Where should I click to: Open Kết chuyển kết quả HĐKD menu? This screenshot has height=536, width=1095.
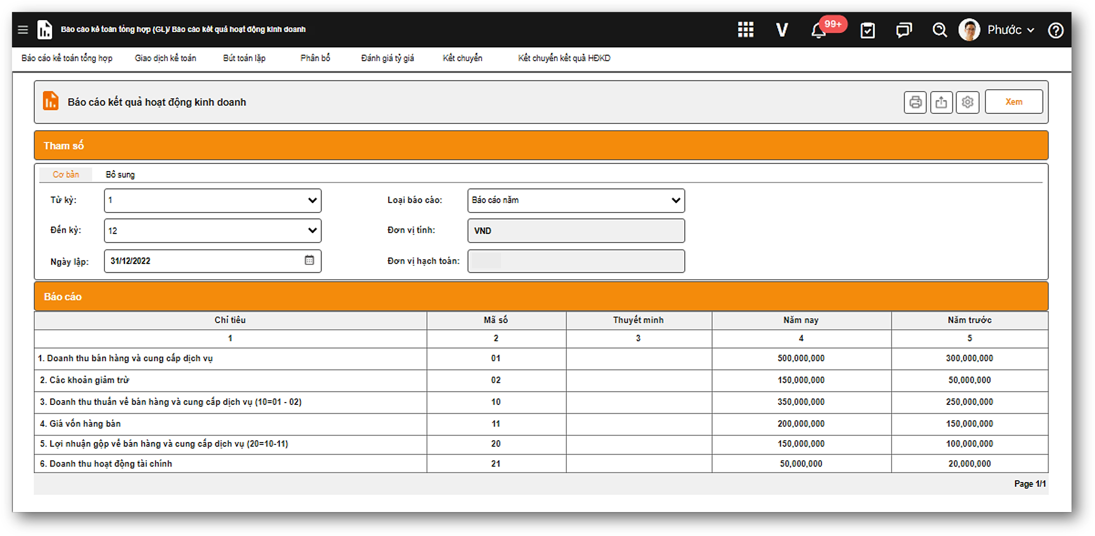pos(564,58)
